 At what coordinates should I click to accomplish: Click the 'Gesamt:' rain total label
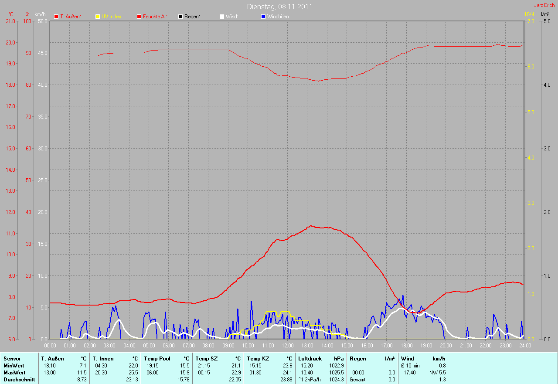click(x=358, y=380)
